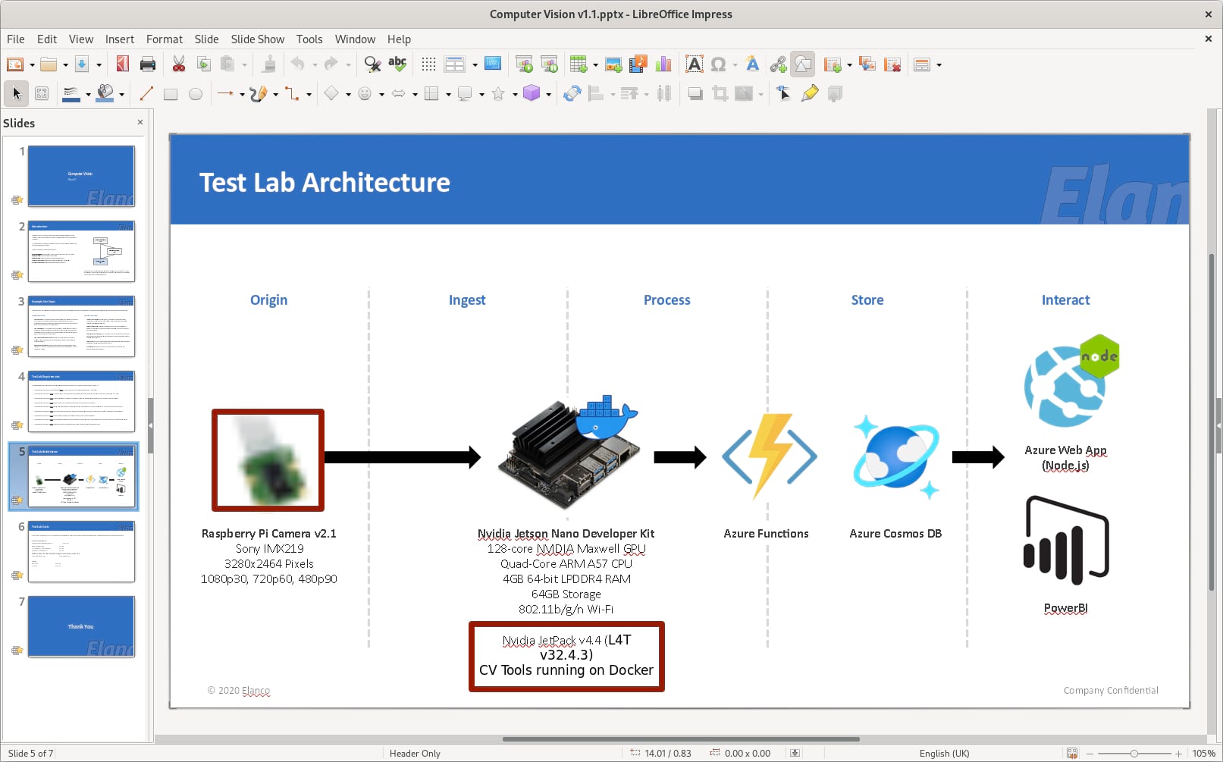Duplicate the current slide
Screen dimensions: 1223x762
pos(867,64)
